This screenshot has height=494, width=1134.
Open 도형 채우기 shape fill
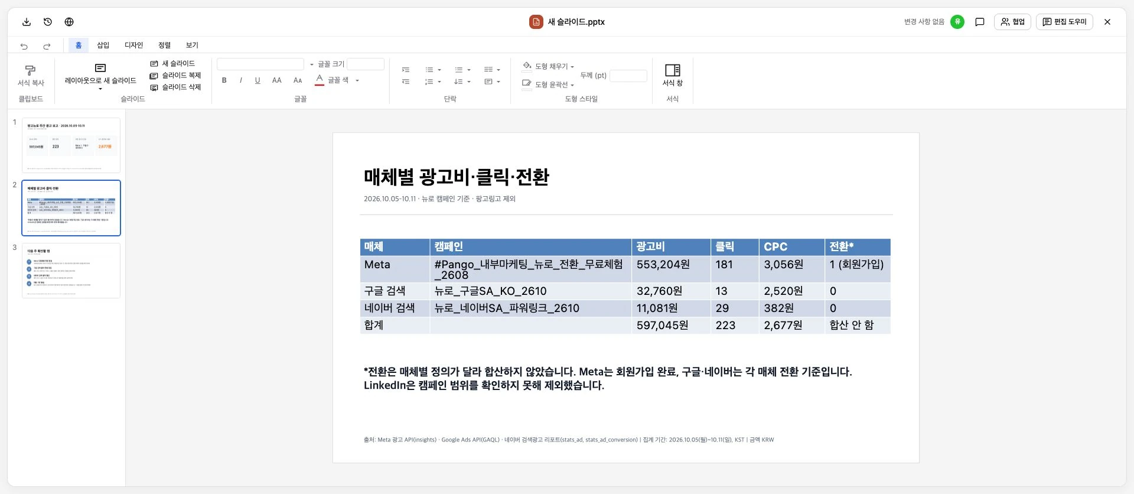(548, 66)
